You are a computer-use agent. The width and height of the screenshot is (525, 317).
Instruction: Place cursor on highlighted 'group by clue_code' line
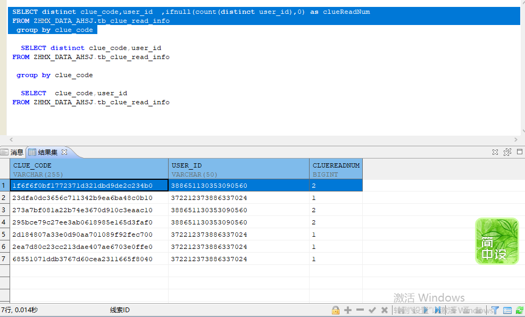[x=55, y=30]
